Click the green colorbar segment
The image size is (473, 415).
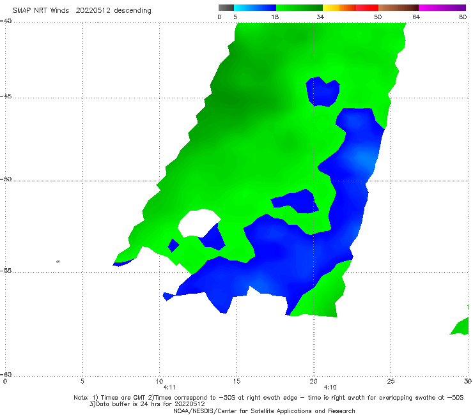(x=299, y=8)
